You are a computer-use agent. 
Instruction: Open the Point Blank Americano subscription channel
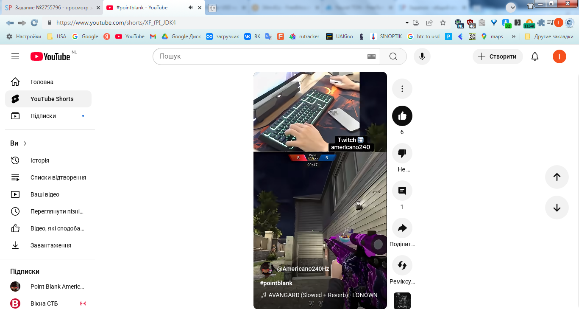tap(48, 287)
